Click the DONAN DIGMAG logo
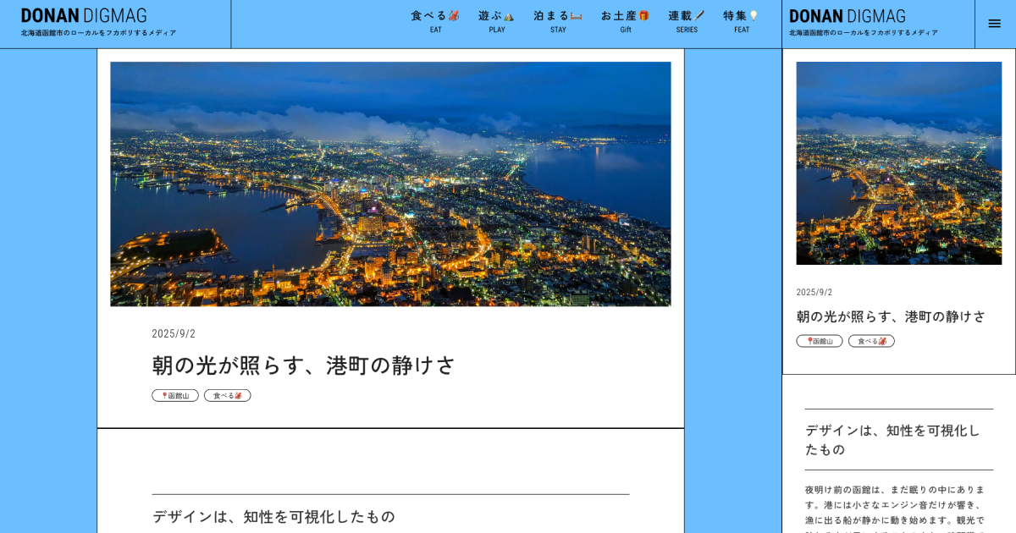This screenshot has height=533, width=1016. click(82, 15)
